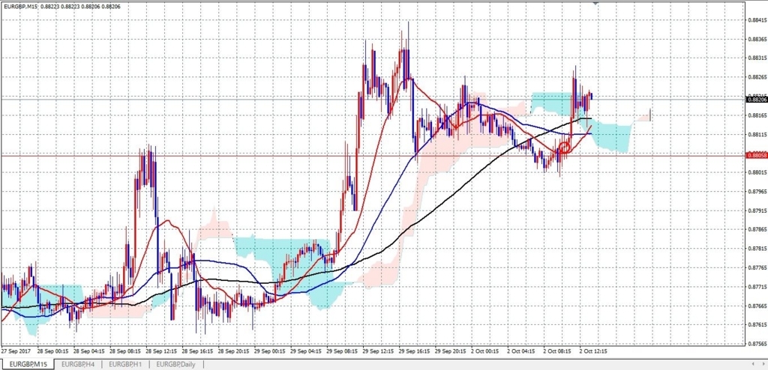Click the 0.88315 price scale value
The height and width of the screenshot is (370, 768).
click(756, 58)
